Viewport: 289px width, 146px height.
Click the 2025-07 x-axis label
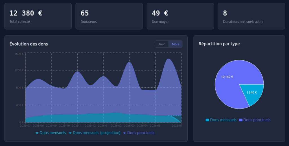click(x=25, y=125)
